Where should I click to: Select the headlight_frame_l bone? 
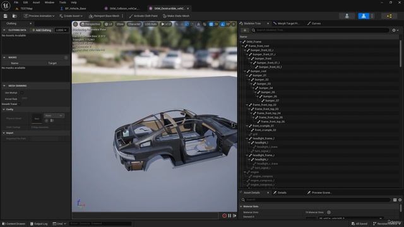point(263,139)
